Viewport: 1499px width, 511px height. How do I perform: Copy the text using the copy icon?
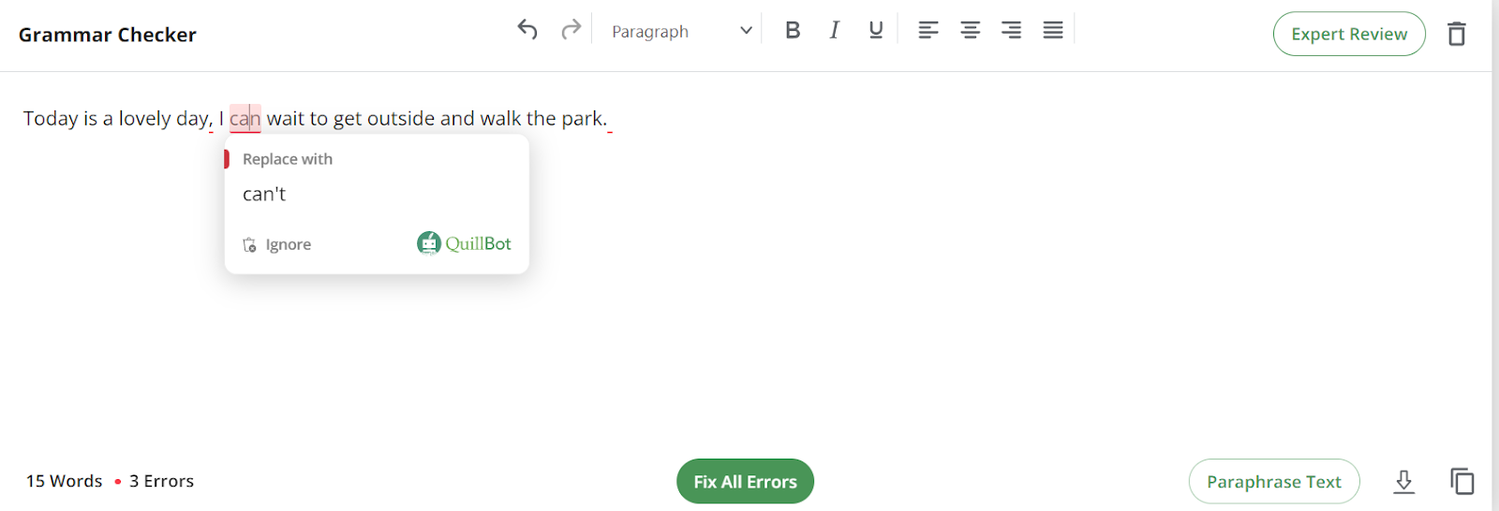pyautogui.click(x=1462, y=482)
